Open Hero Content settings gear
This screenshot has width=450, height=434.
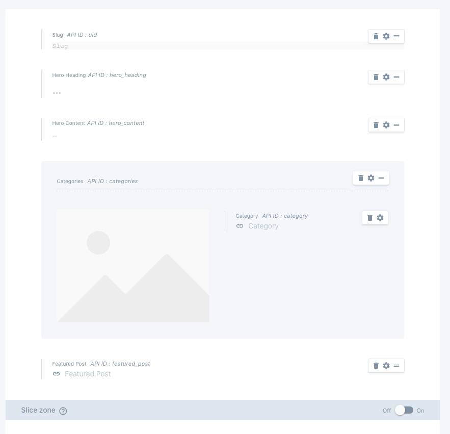coord(386,125)
